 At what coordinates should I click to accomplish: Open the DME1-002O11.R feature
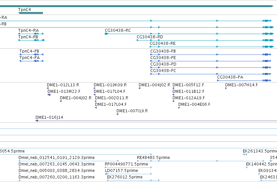(x=96, y=101)
